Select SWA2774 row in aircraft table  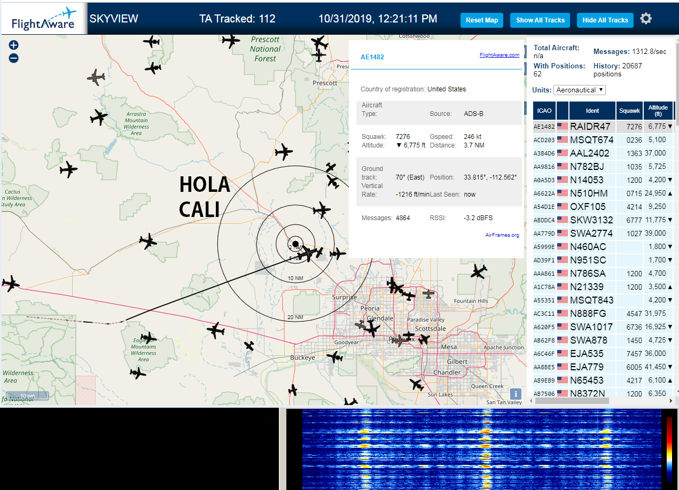pyautogui.click(x=603, y=234)
